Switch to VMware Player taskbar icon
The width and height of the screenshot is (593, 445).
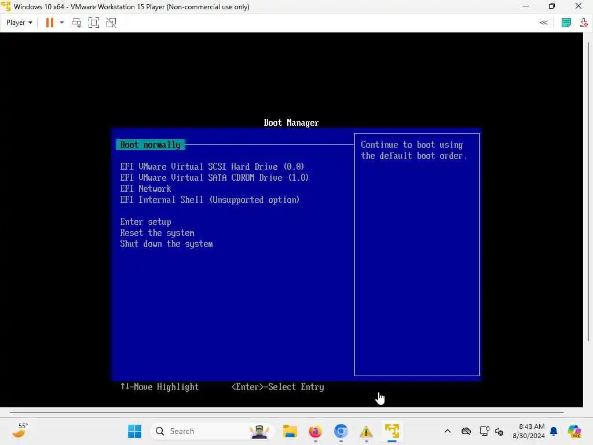(x=392, y=431)
